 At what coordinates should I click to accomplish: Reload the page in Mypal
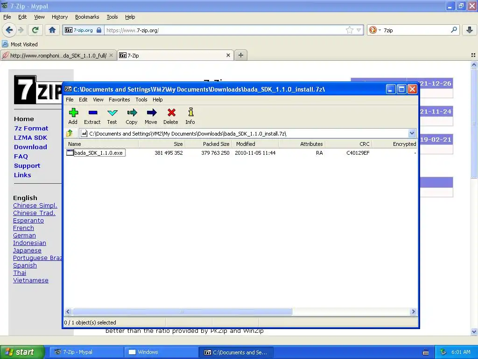point(35,30)
